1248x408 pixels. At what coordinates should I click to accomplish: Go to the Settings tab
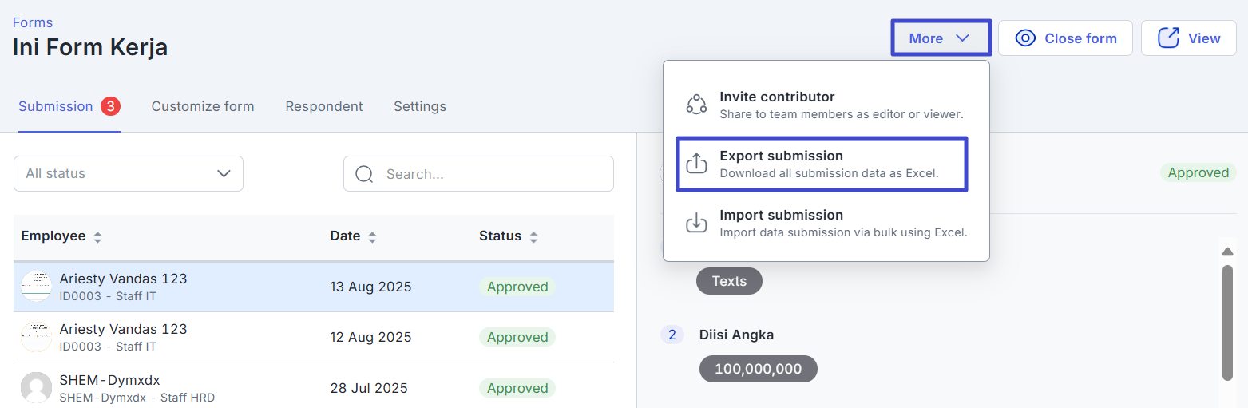point(419,106)
